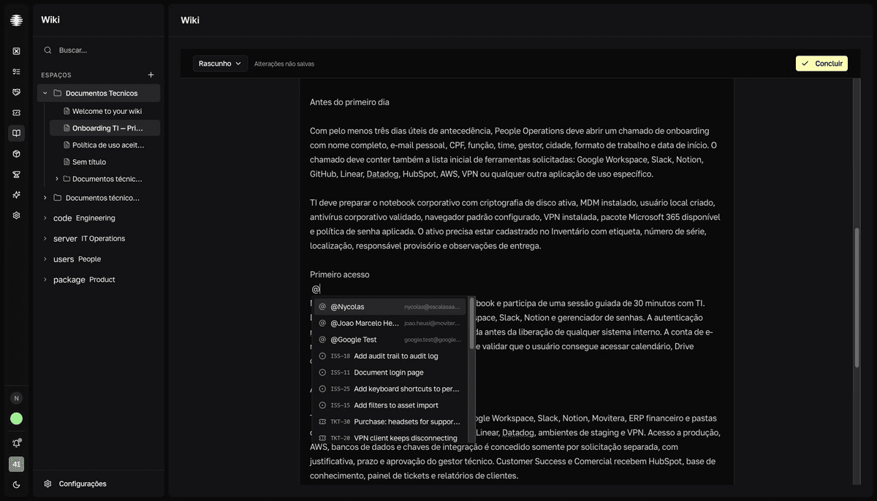Select the Documentos Tecnicos folder
The image size is (877, 501).
(x=99, y=93)
